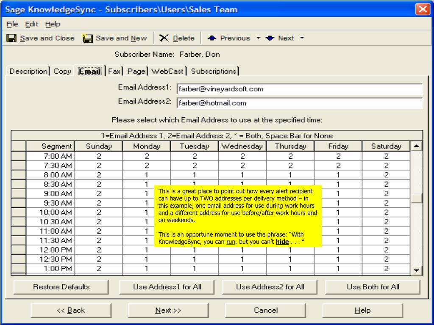Click the row selector for 10:30 AM
434x325 pixels.
coord(19,222)
